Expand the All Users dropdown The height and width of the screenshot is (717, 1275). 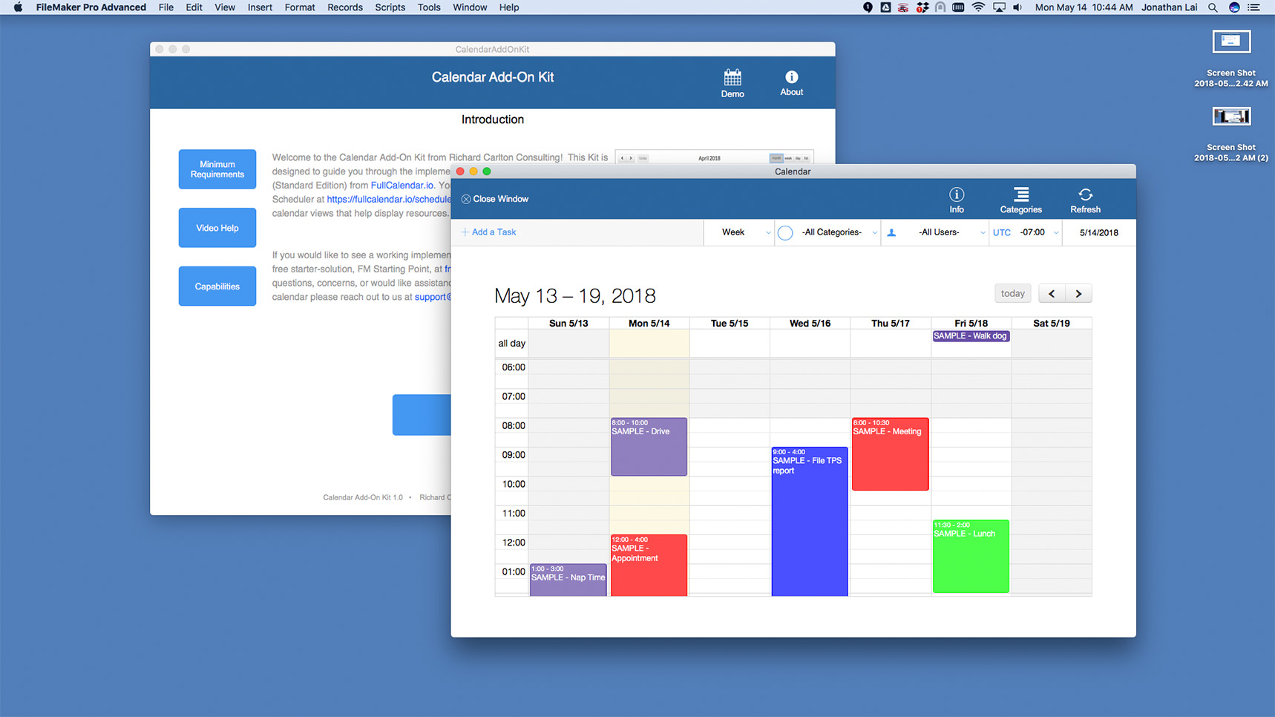pos(946,233)
